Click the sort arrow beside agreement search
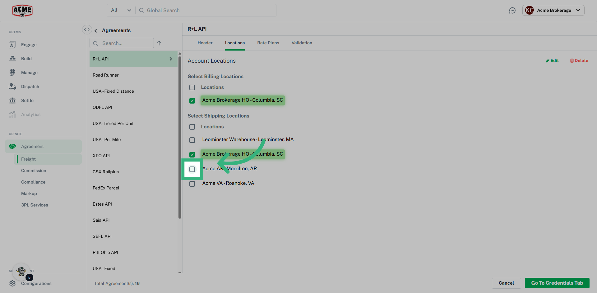 point(159,43)
